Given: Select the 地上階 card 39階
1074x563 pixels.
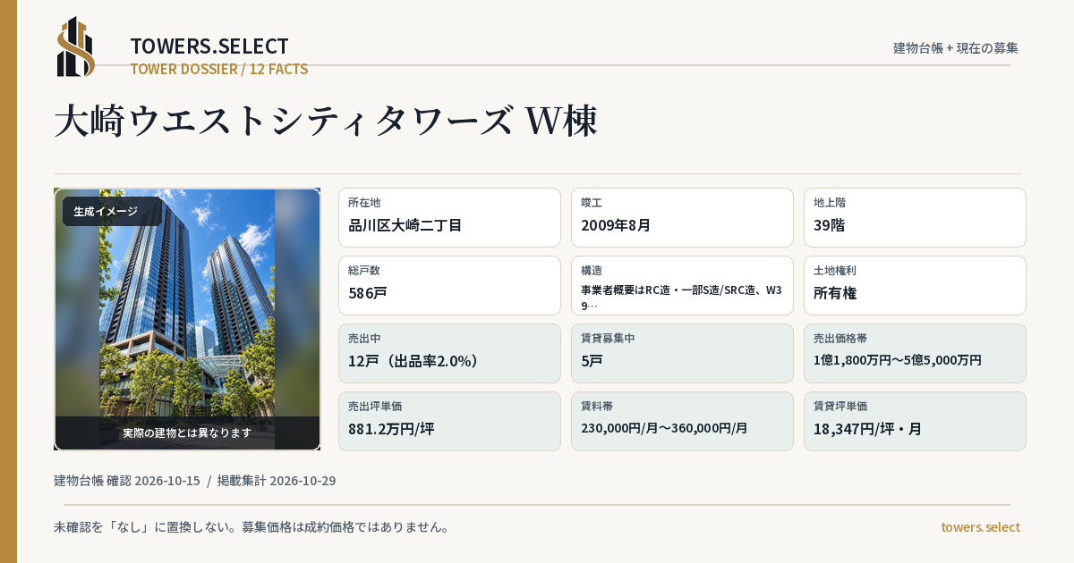Looking at the screenshot, I should point(915,217).
